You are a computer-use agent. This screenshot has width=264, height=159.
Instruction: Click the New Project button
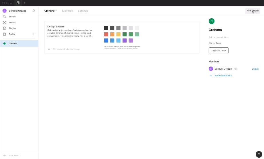[253, 11]
